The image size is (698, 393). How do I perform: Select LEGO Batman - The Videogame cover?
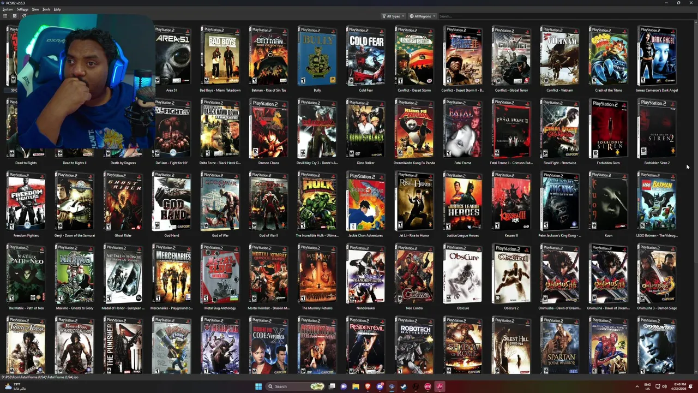(x=657, y=201)
